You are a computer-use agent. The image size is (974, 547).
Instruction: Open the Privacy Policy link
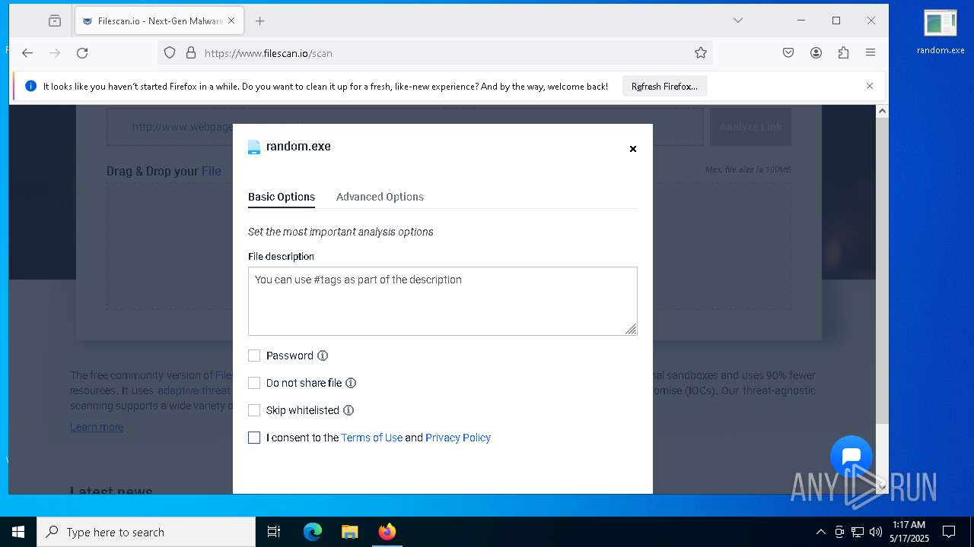click(458, 438)
